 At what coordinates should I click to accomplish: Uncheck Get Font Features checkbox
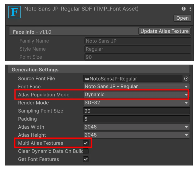pyautogui.click(x=86, y=159)
